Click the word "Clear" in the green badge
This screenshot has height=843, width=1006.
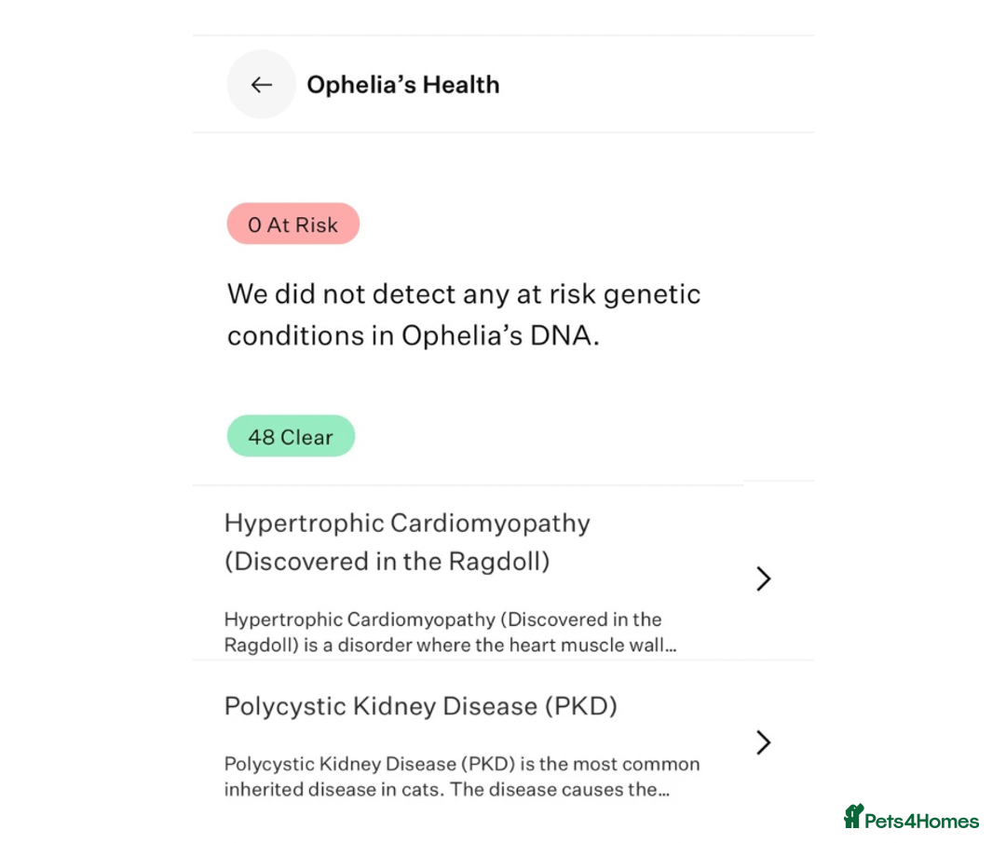(306, 437)
